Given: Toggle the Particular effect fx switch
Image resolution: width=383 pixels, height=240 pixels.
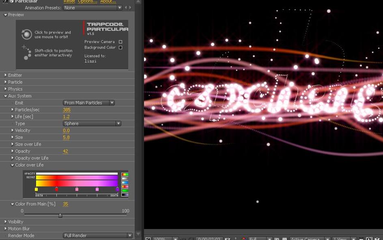Looking at the screenshot, I should [x=5, y=2].
